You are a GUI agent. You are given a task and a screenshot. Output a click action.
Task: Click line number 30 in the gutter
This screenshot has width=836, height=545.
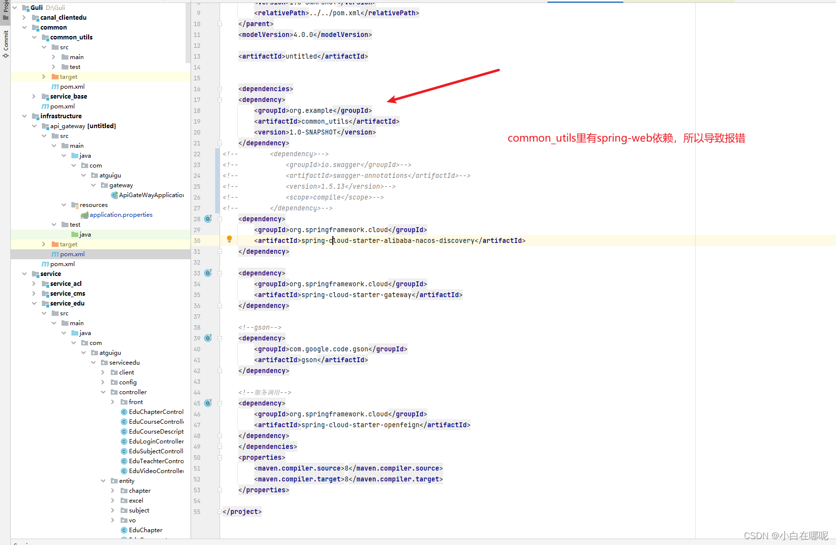point(196,240)
